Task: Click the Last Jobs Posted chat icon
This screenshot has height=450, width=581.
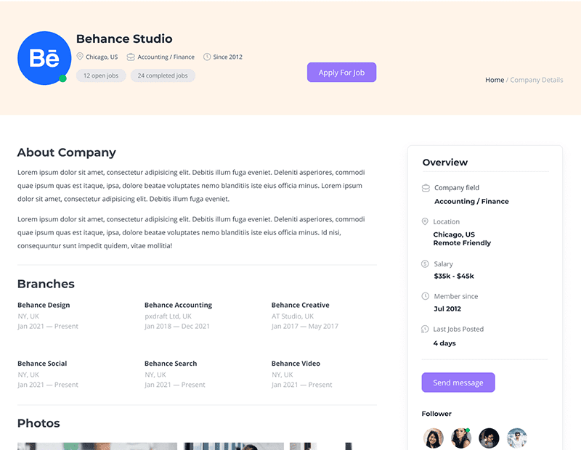Action: coord(426,329)
